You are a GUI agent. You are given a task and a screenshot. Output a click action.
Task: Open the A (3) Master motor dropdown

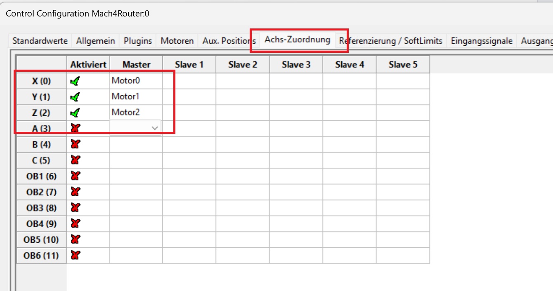(x=155, y=128)
